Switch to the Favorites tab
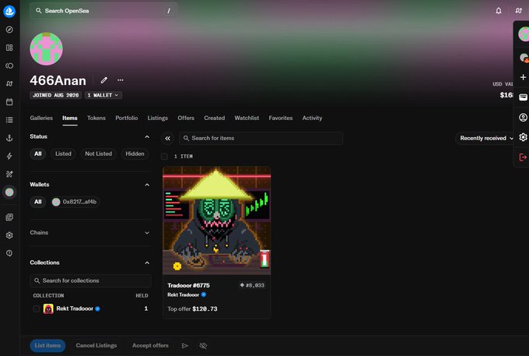Screen dimensions: 529x356 tap(281, 118)
